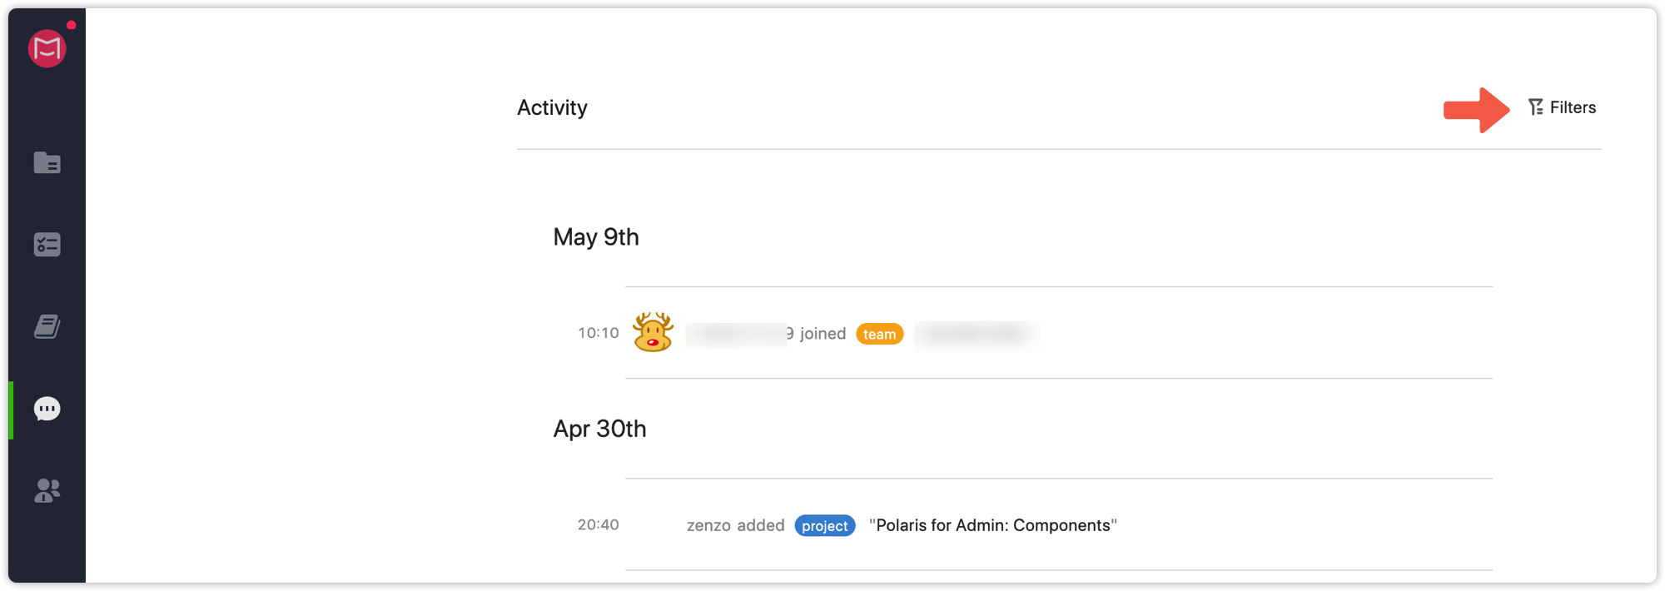Open "Polaris for Admin: Components" project
This screenshot has height=591, width=1665.
tap(993, 525)
